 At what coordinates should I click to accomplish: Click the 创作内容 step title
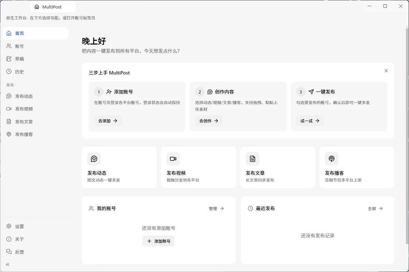(x=225, y=92)
